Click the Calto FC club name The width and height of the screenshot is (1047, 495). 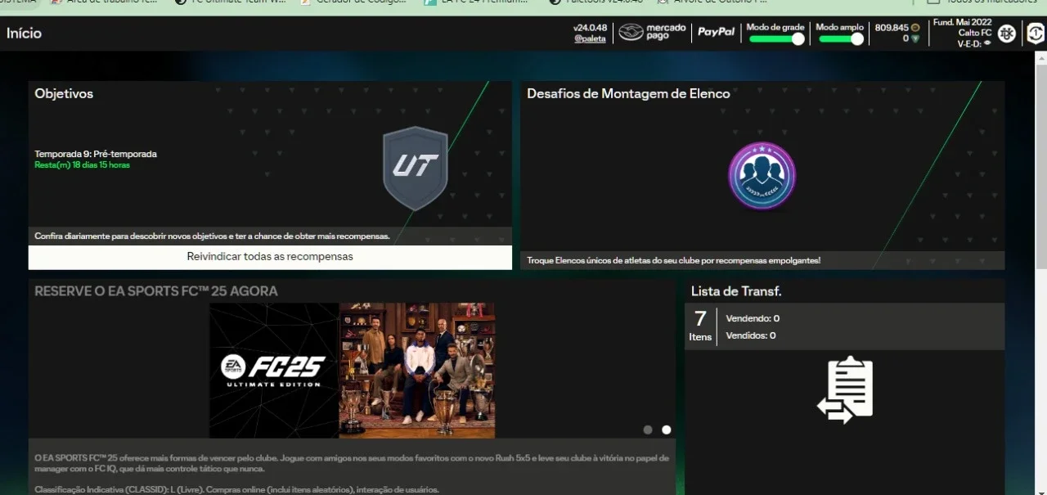point(975,34)
